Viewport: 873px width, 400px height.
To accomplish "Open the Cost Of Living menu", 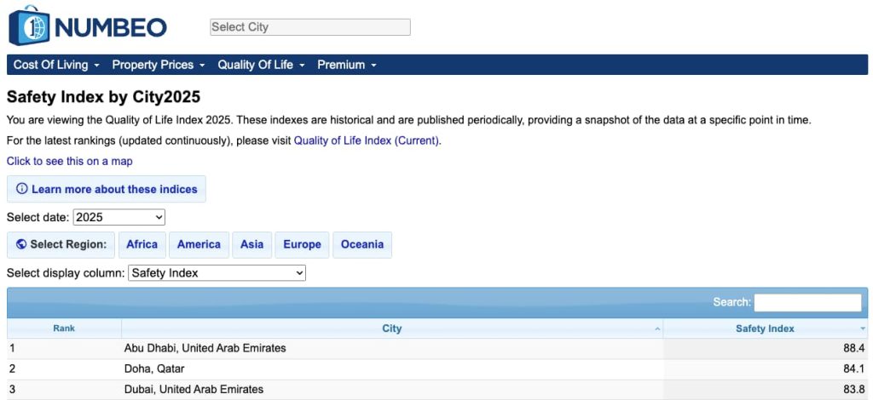I will tap(56, 65).
